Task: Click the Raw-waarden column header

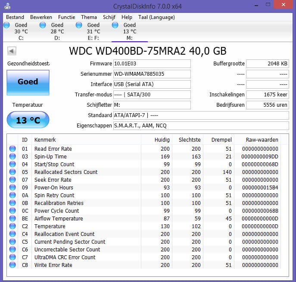Action: tap(262, 139)
